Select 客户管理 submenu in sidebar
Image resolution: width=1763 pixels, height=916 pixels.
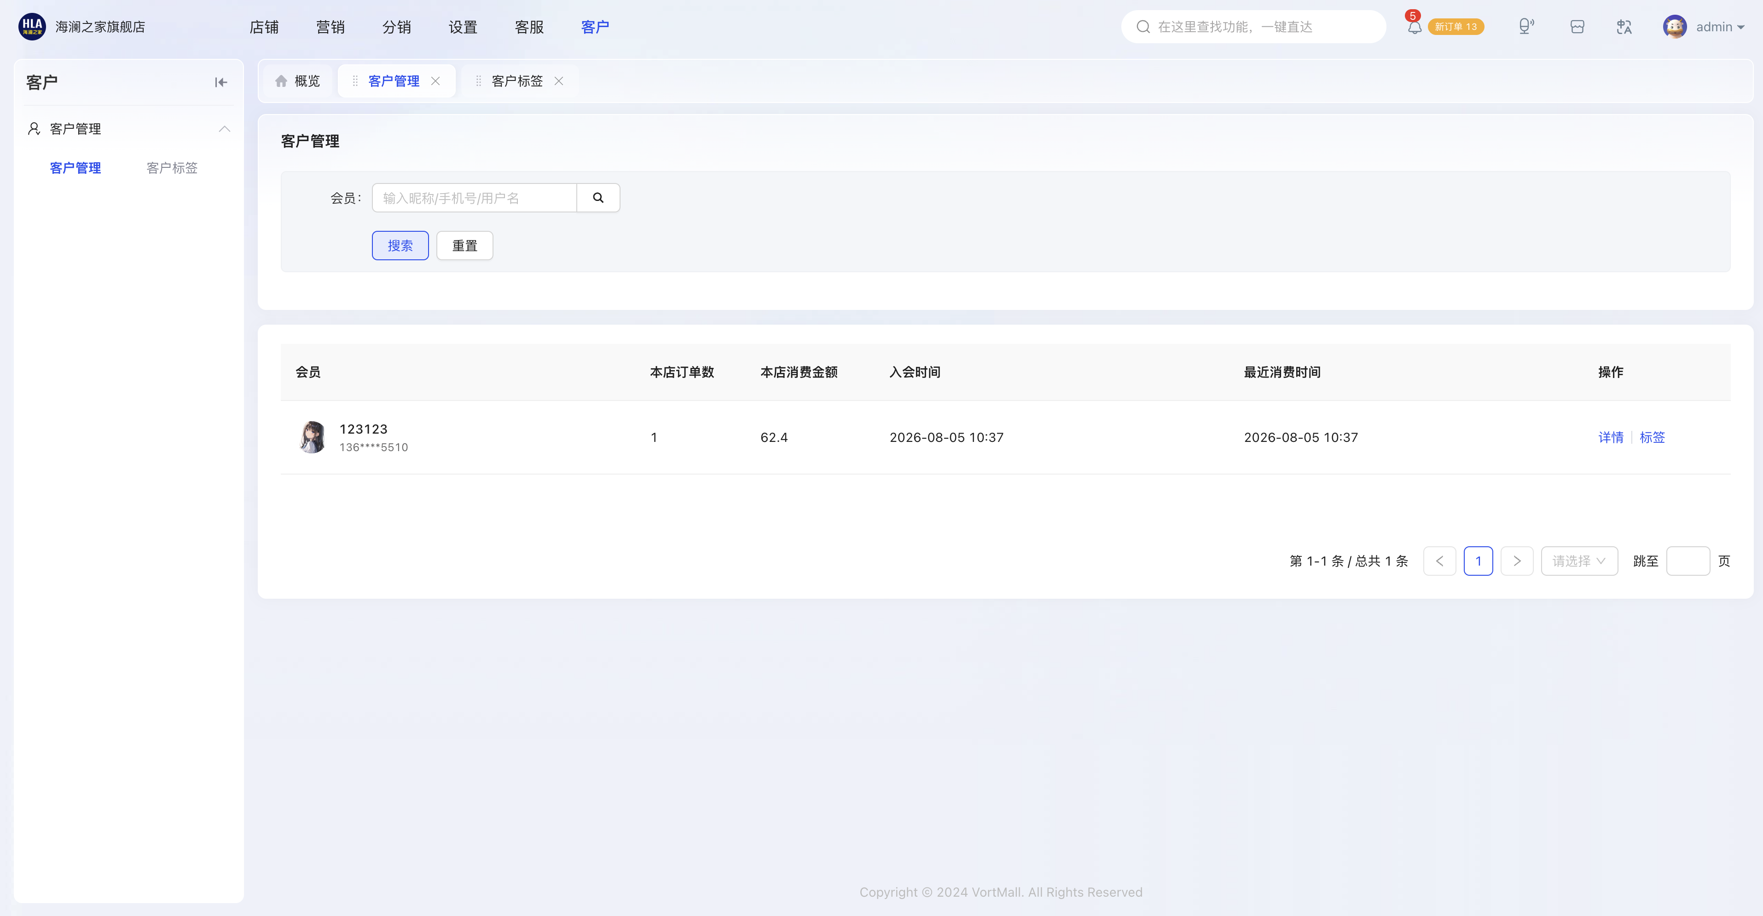[75, 167]
